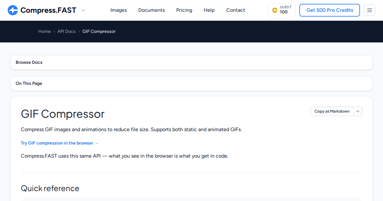Click the GIF Compressor page heading
This screenshot has height=201, width=383.
click(x=63, y=114)
